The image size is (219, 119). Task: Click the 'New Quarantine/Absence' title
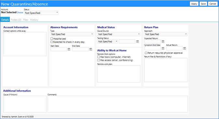(x=25, y=4)
